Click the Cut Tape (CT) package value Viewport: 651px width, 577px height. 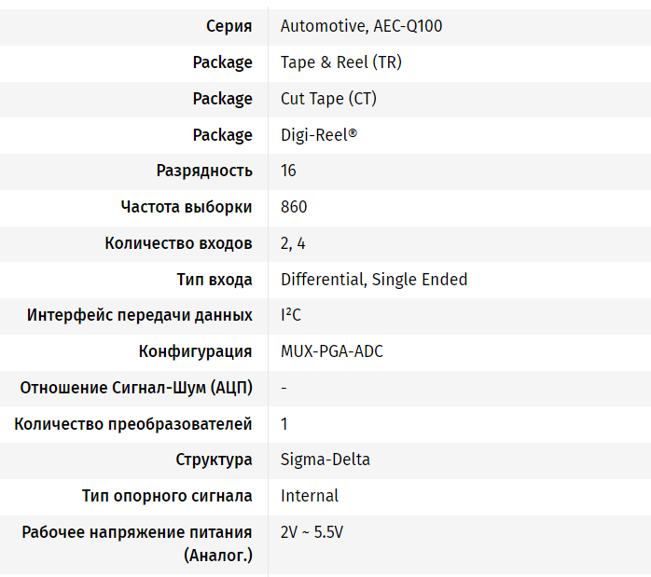(328, 99)
